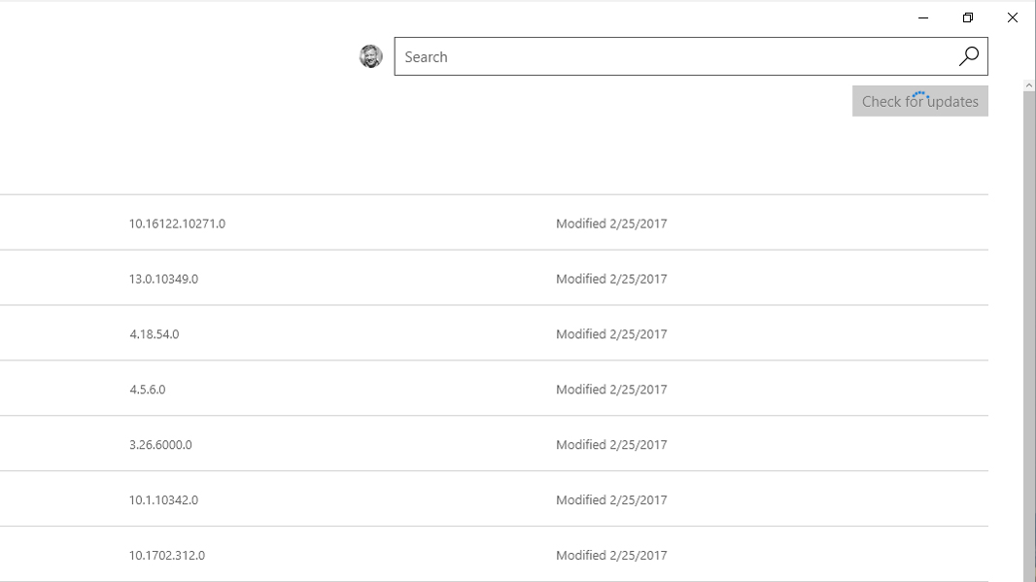The height and width of the screenshot is (582, 1036).
Task: Click the loading spinner above the updates list
Action: pos(920,93)
